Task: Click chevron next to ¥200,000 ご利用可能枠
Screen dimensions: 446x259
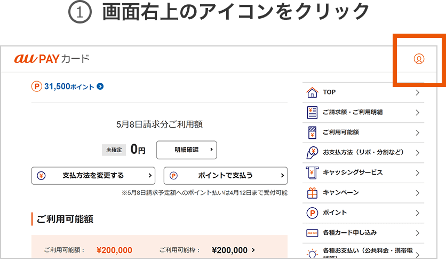Action: click(x=253, y=250)
